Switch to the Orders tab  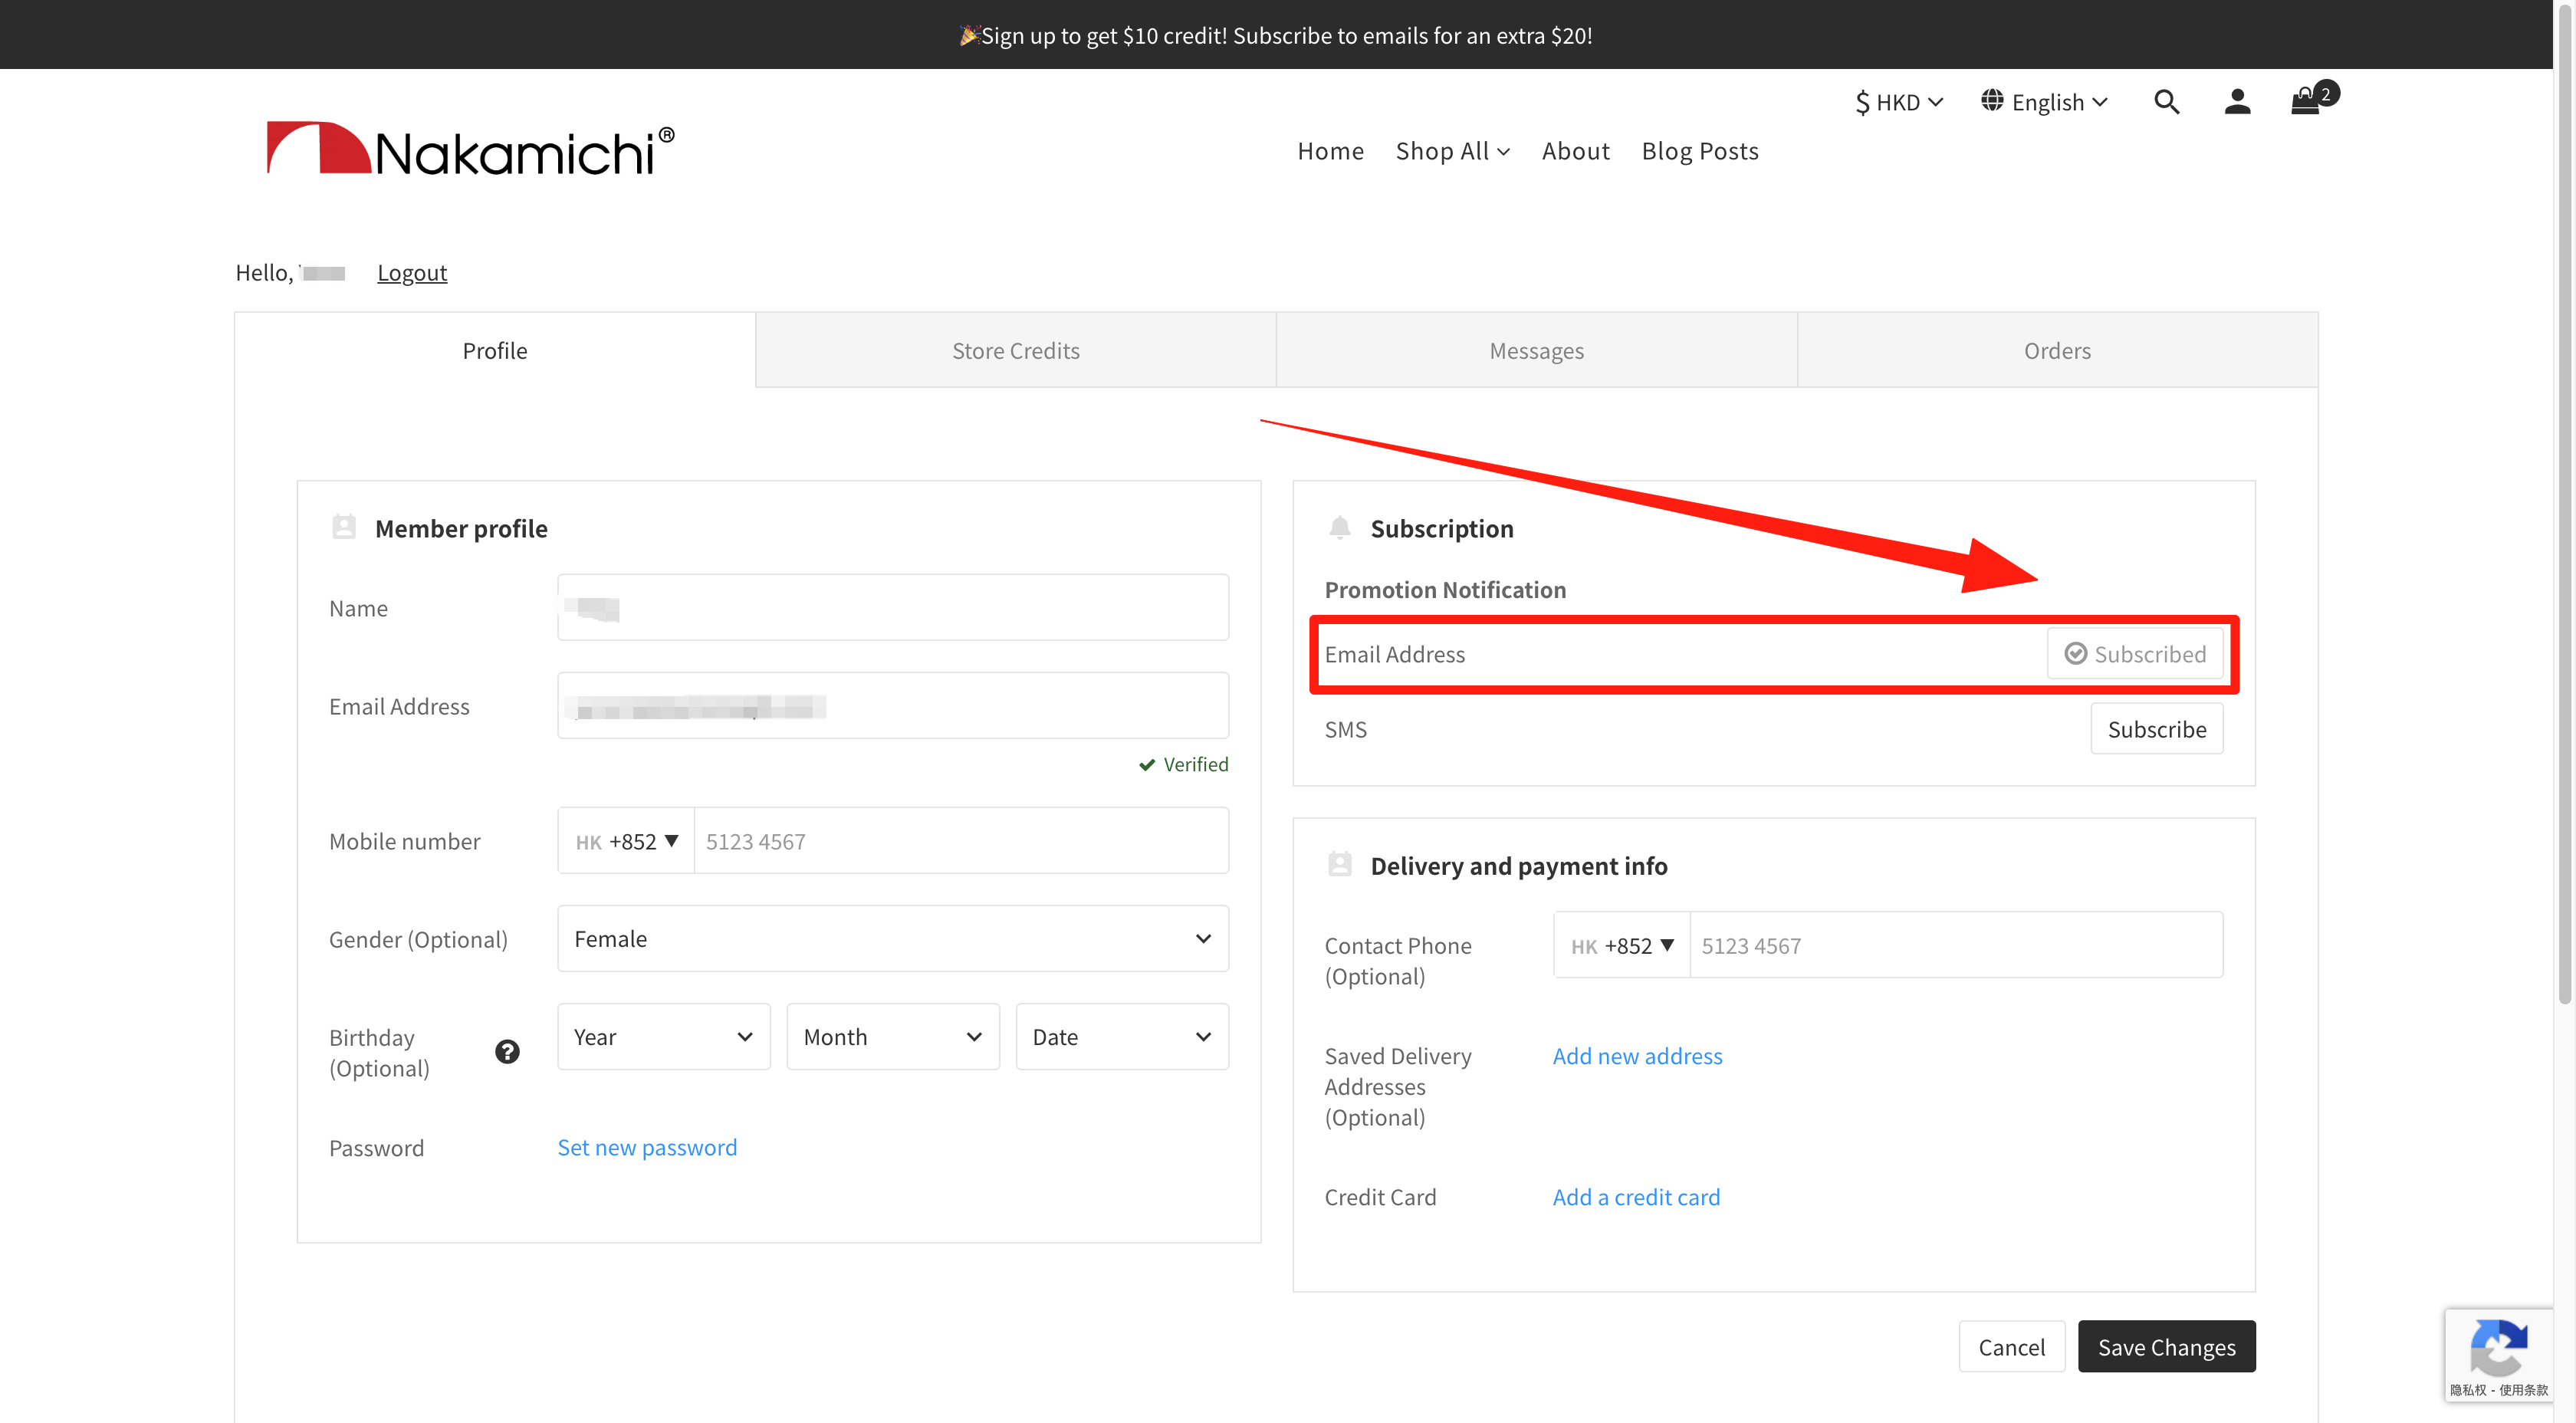pos(2057,350)
